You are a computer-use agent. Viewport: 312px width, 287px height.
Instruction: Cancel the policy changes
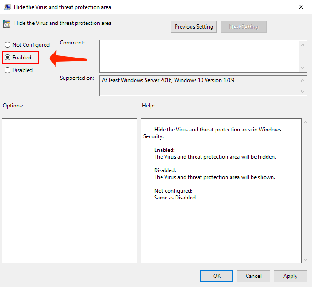coord(253,276)
